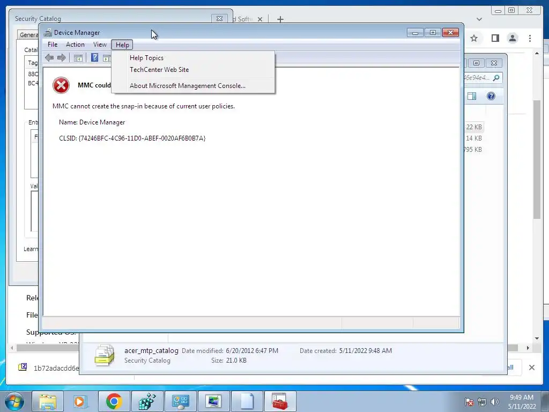Click the search magnifier in Explorer window

pos(496,78)
